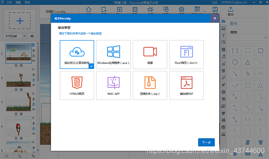Choose Windows application (.exe) export type
The width and height of the screenshot is (269, 159).
113,55
